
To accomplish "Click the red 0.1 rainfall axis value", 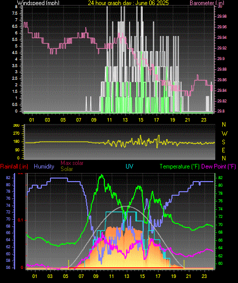I will click(x=20, y=220).
